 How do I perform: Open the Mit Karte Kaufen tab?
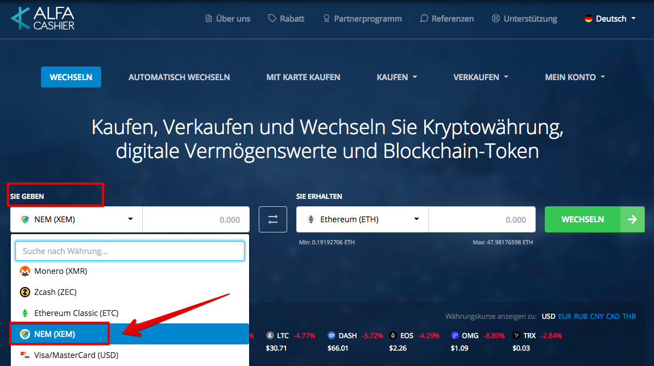(x=303, y=77)
